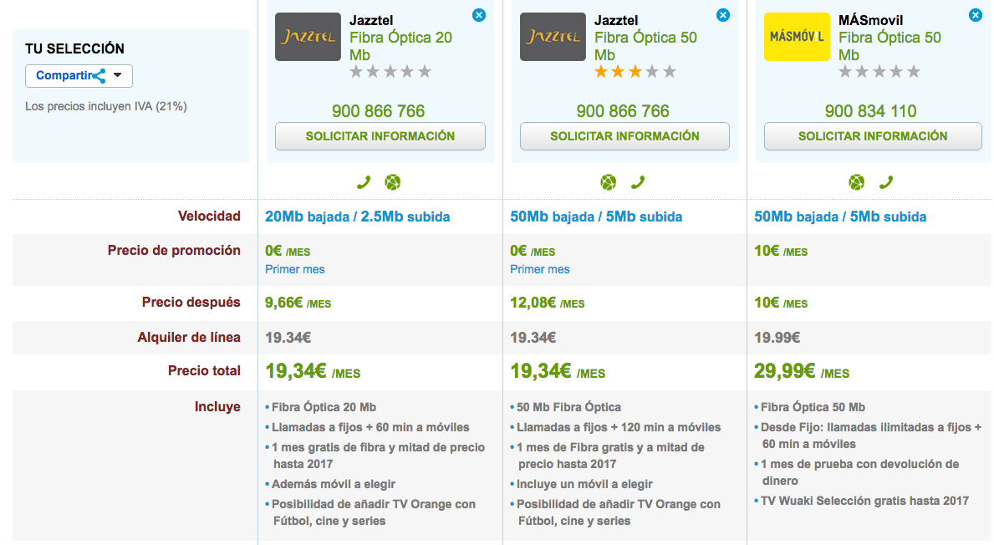
Task: Click Solicitar Información for MÁSmovil
Action: click(x=872, y=136)
